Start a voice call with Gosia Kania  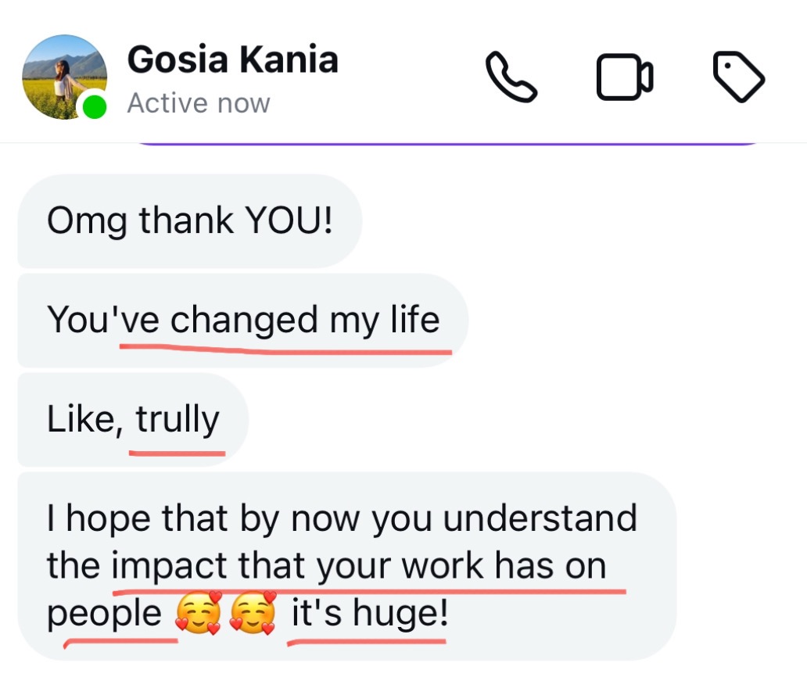511,77
